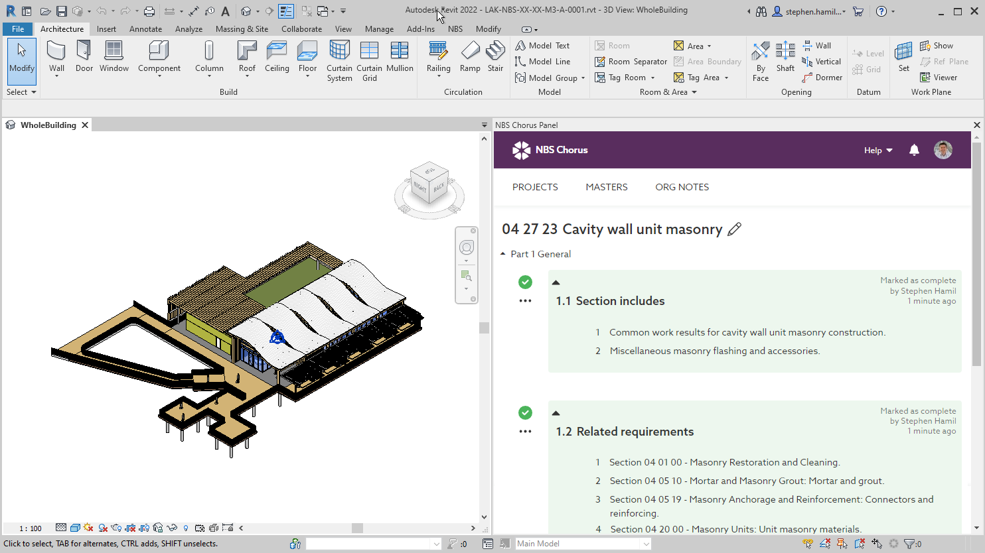The width and height of the screenshot is (985, 553).
Task: Pick the Window tool
Action: coord(114,56)
